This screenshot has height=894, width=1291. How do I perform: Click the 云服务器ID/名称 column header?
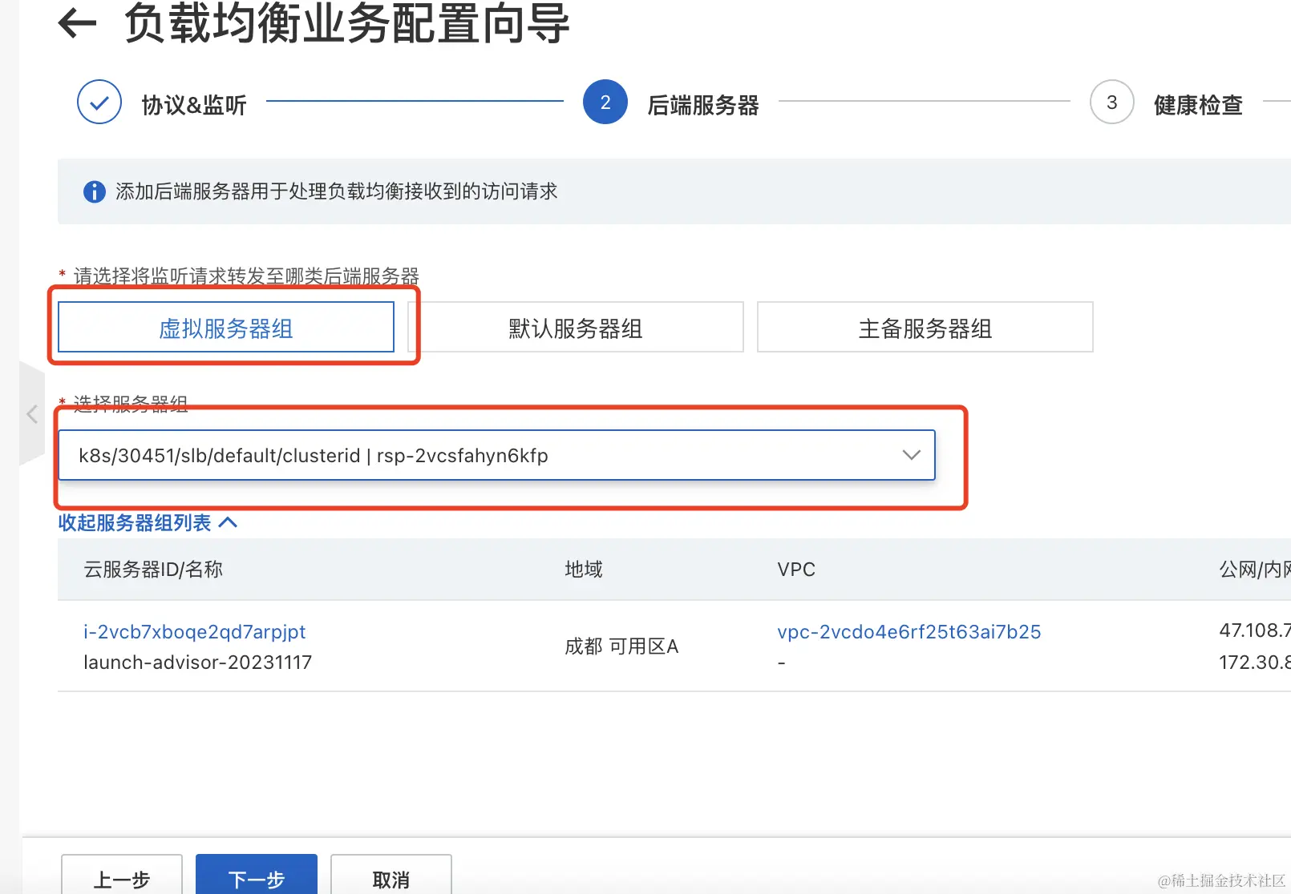153,570
